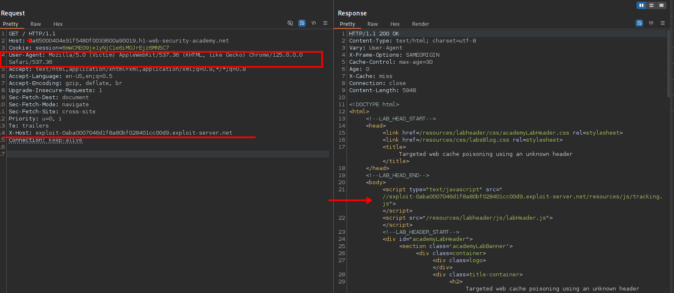
Task: Click the labsBlog.css link line
Action: (x=473, y=140)
